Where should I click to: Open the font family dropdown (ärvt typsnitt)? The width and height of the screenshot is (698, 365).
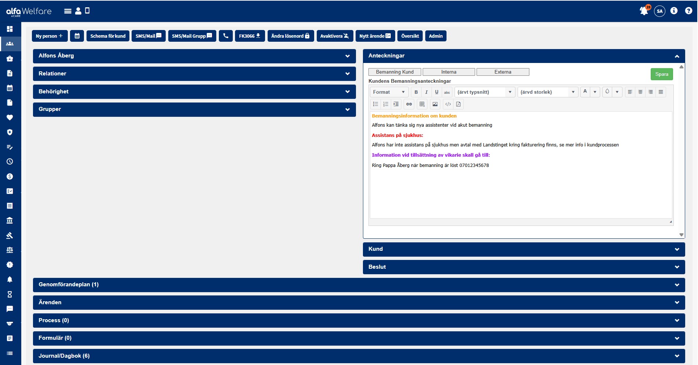[484, 92]
